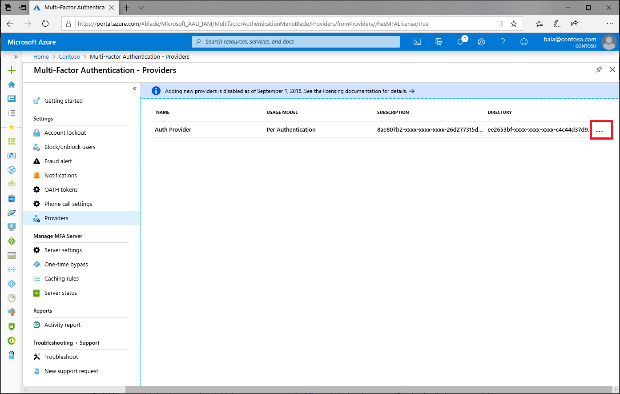Close the Providers blade with X

[x=612, y=69]
